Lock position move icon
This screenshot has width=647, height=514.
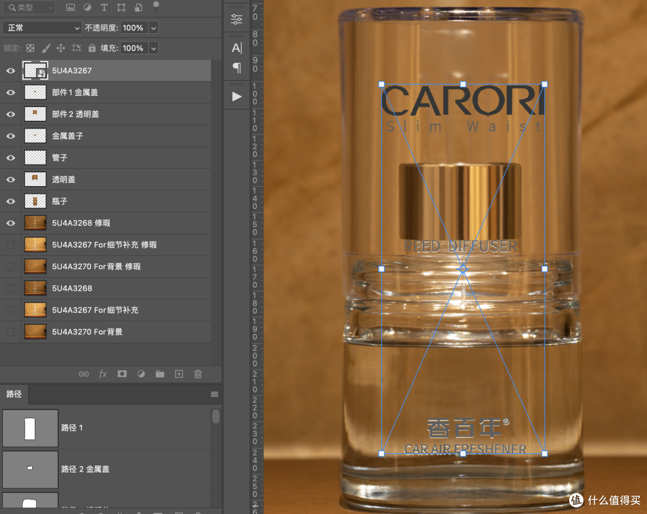coord(61,48)
